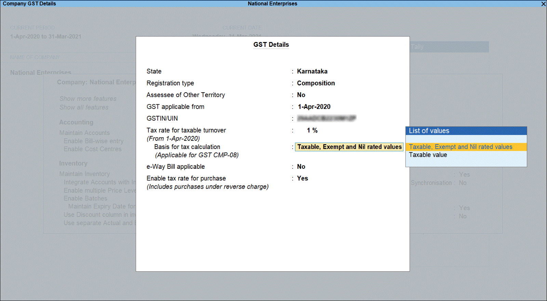Toggle e-Way Bill applicable value
The width and height of the screenshot is (547, 301).
(301, 167)
